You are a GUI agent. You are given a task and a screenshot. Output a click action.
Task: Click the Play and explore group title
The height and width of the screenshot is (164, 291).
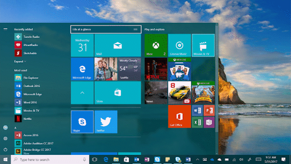pyautogui.click(x=155, y=29)
